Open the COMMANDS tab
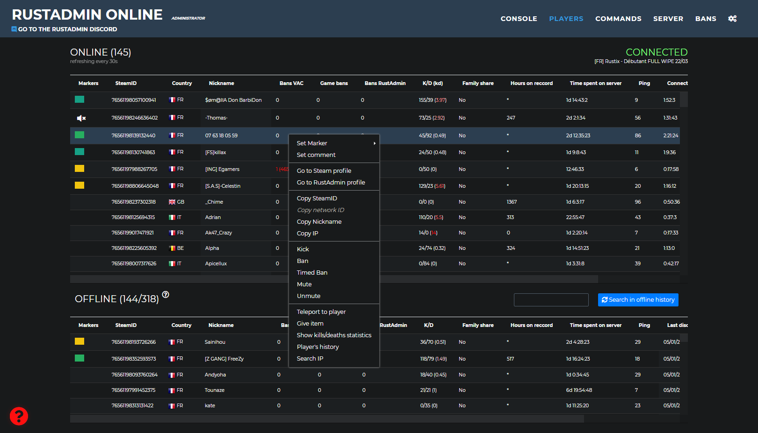Image resolution: width=758 pixels, height=433 pixels. (x=618, y=19)
